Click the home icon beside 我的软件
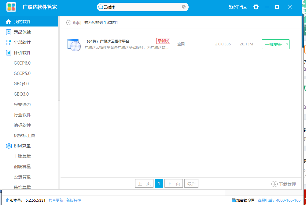Viewport: 306px width, 205px height. point(8,22)
